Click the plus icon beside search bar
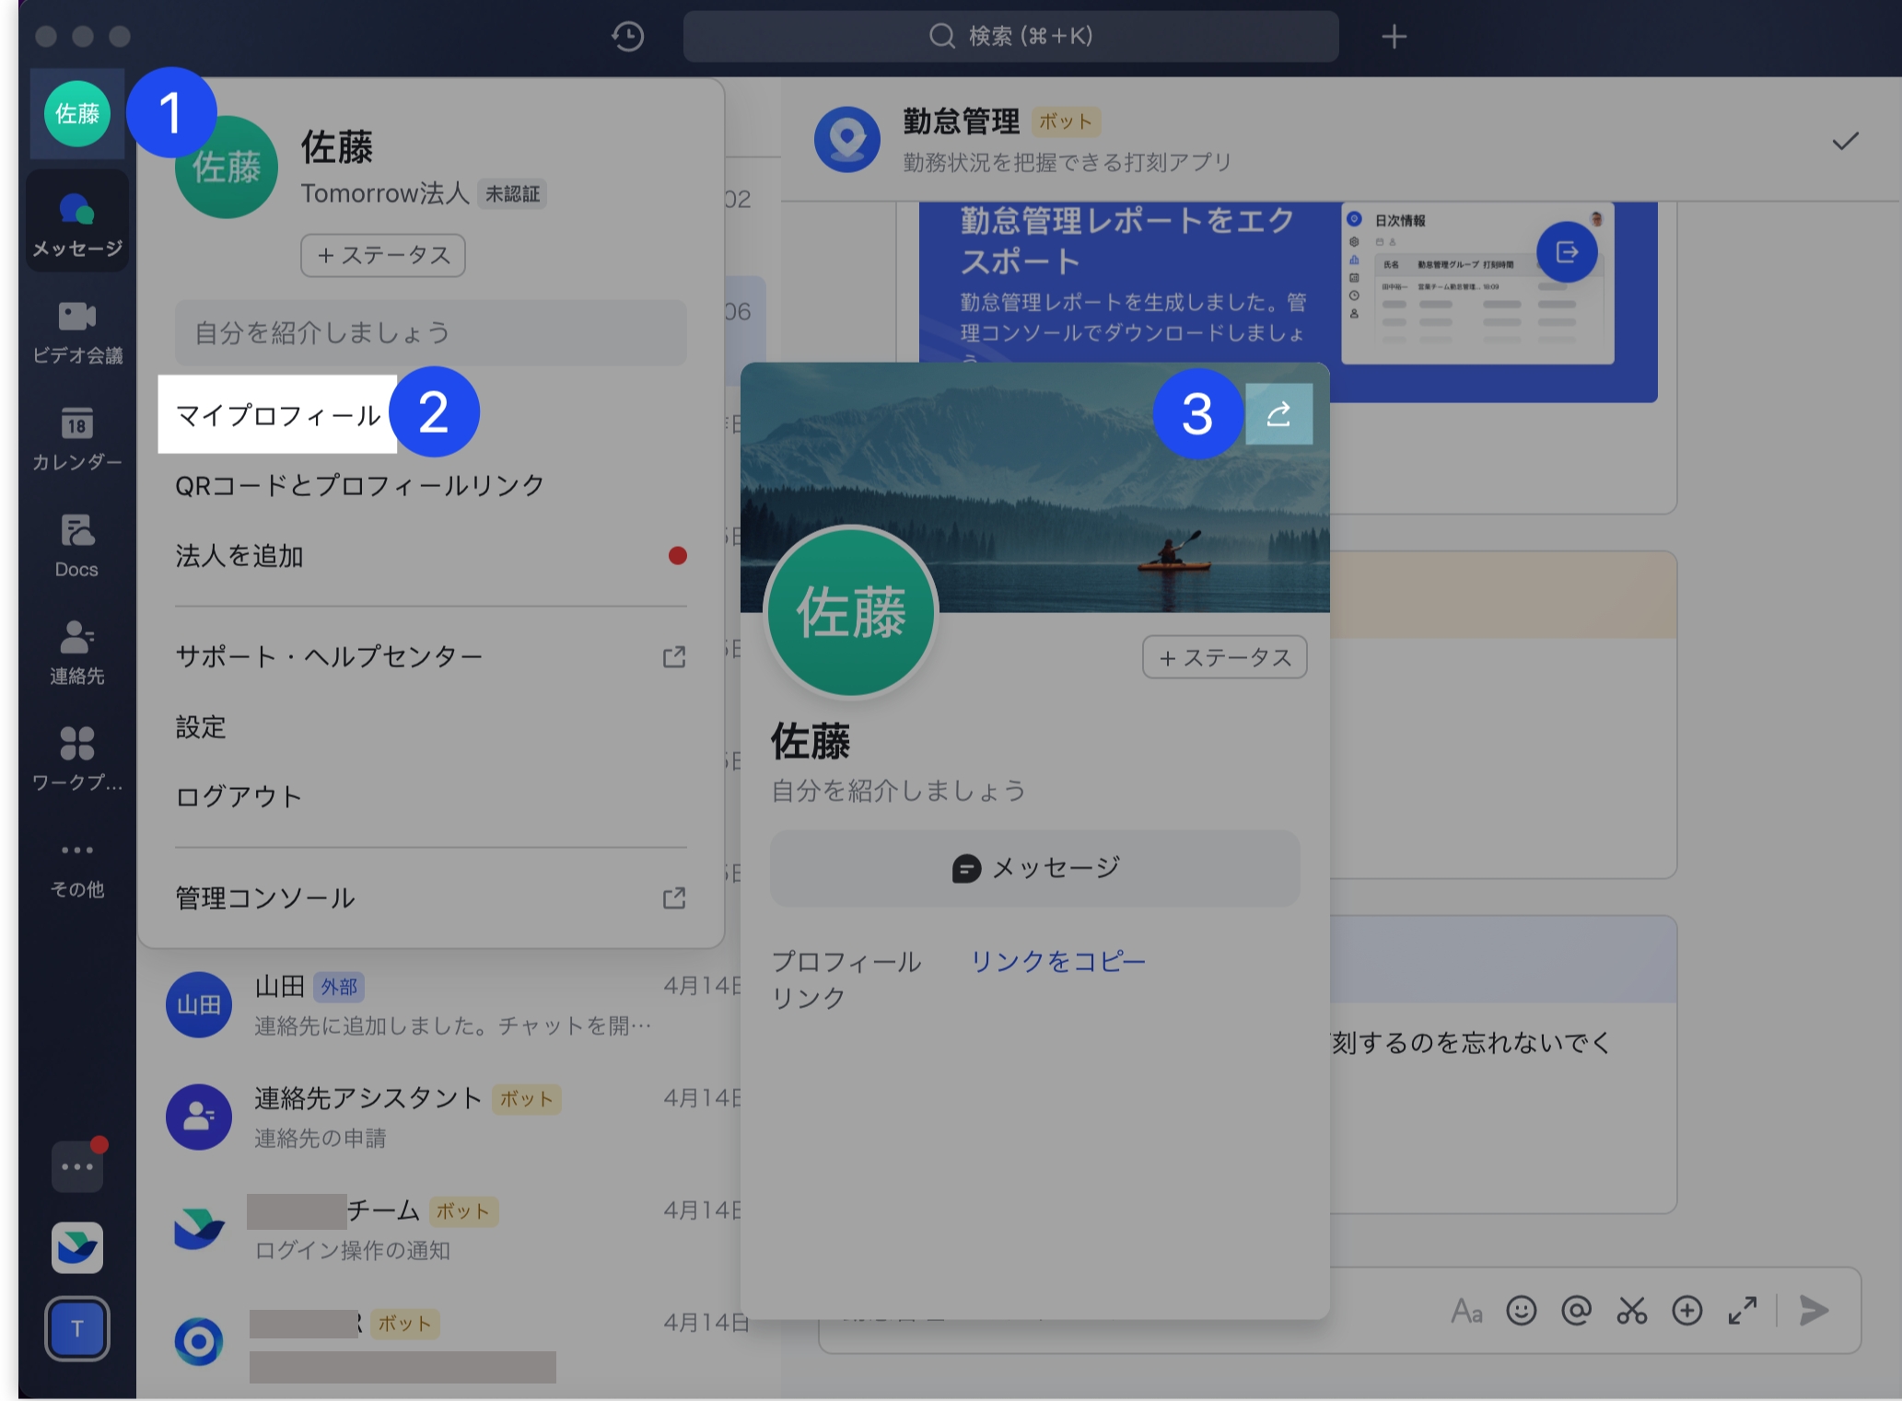This screenshot has height=1401, width=1902. [x=1394, y=37]
